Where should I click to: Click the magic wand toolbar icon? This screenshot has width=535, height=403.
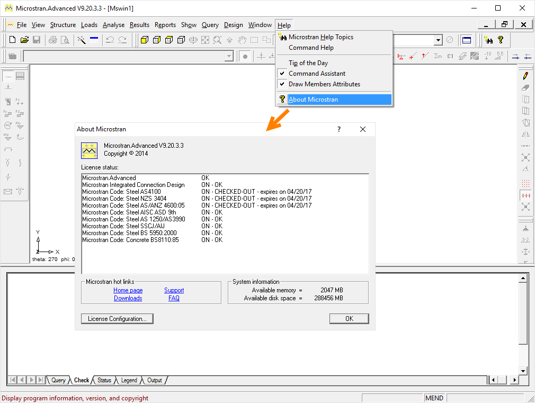click(x=82, y=40)
